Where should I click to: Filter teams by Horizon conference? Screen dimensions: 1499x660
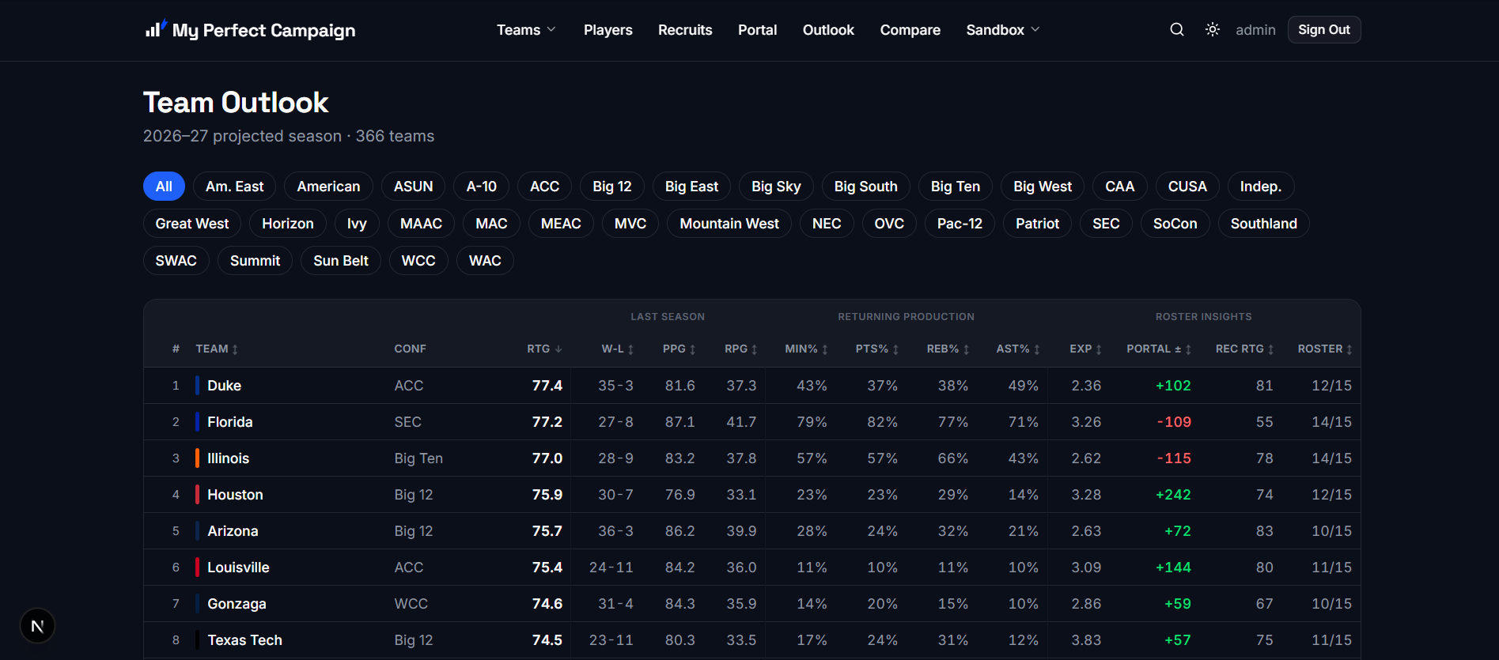(288, 224)
